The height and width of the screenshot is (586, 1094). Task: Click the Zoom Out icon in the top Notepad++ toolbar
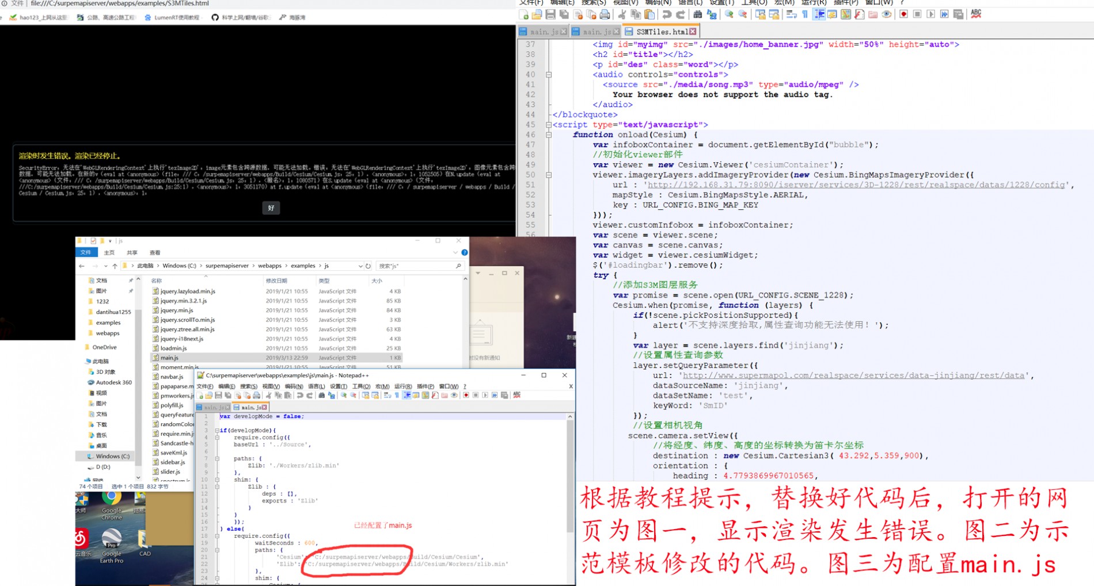coord(743,14)
